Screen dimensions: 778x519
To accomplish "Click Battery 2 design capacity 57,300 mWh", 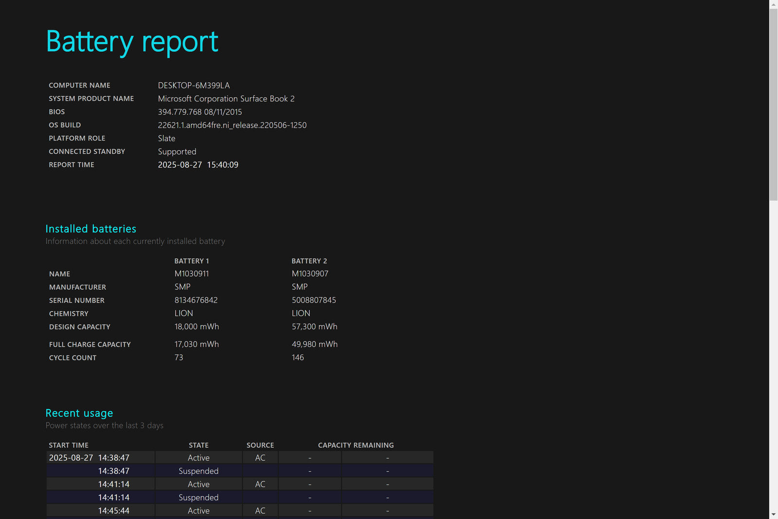I will (314, 327).
